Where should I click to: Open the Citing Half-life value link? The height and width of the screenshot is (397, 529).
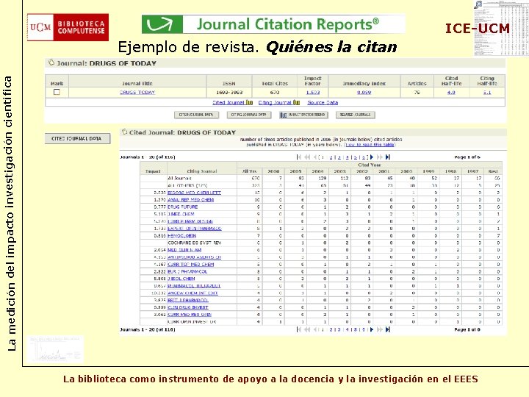coord(487,92)
